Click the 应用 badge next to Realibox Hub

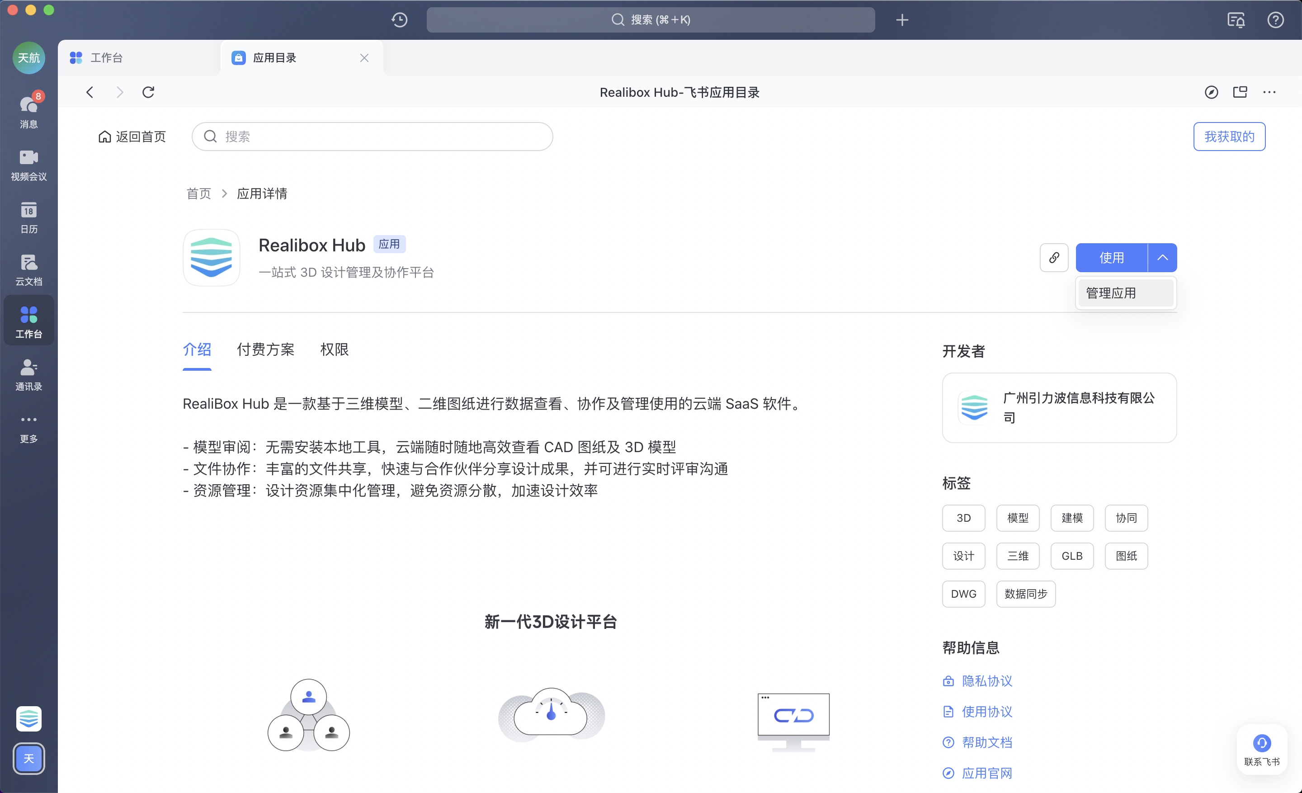tap(389, 244)
